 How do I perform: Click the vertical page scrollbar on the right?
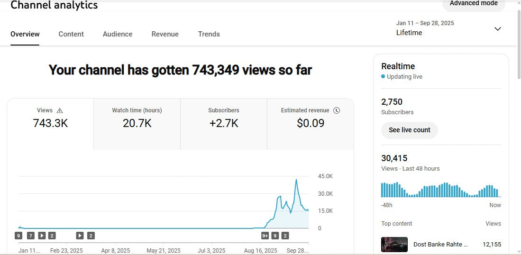(x=518, y=47)
